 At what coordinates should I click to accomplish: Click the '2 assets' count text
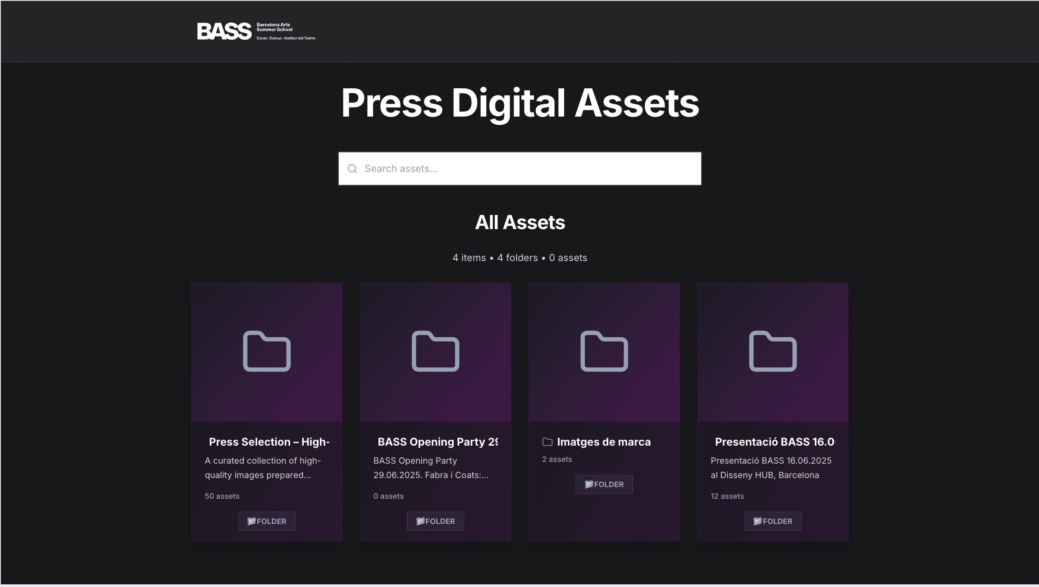coord(557,459)
